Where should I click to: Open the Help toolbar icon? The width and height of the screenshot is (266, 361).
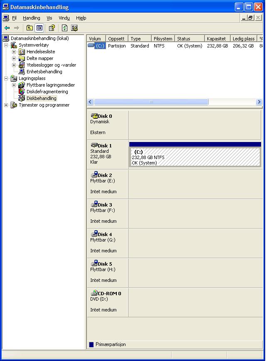[x=52, y=28]
